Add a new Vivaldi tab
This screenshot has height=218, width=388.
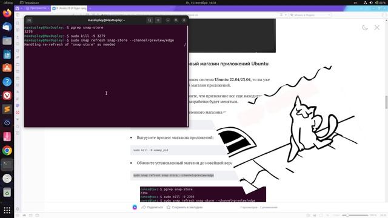tap(90, 8)
